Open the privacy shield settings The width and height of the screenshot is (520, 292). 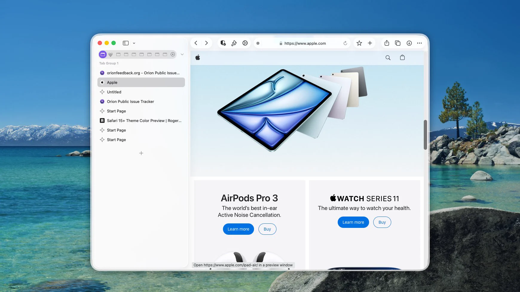[223, 43]
